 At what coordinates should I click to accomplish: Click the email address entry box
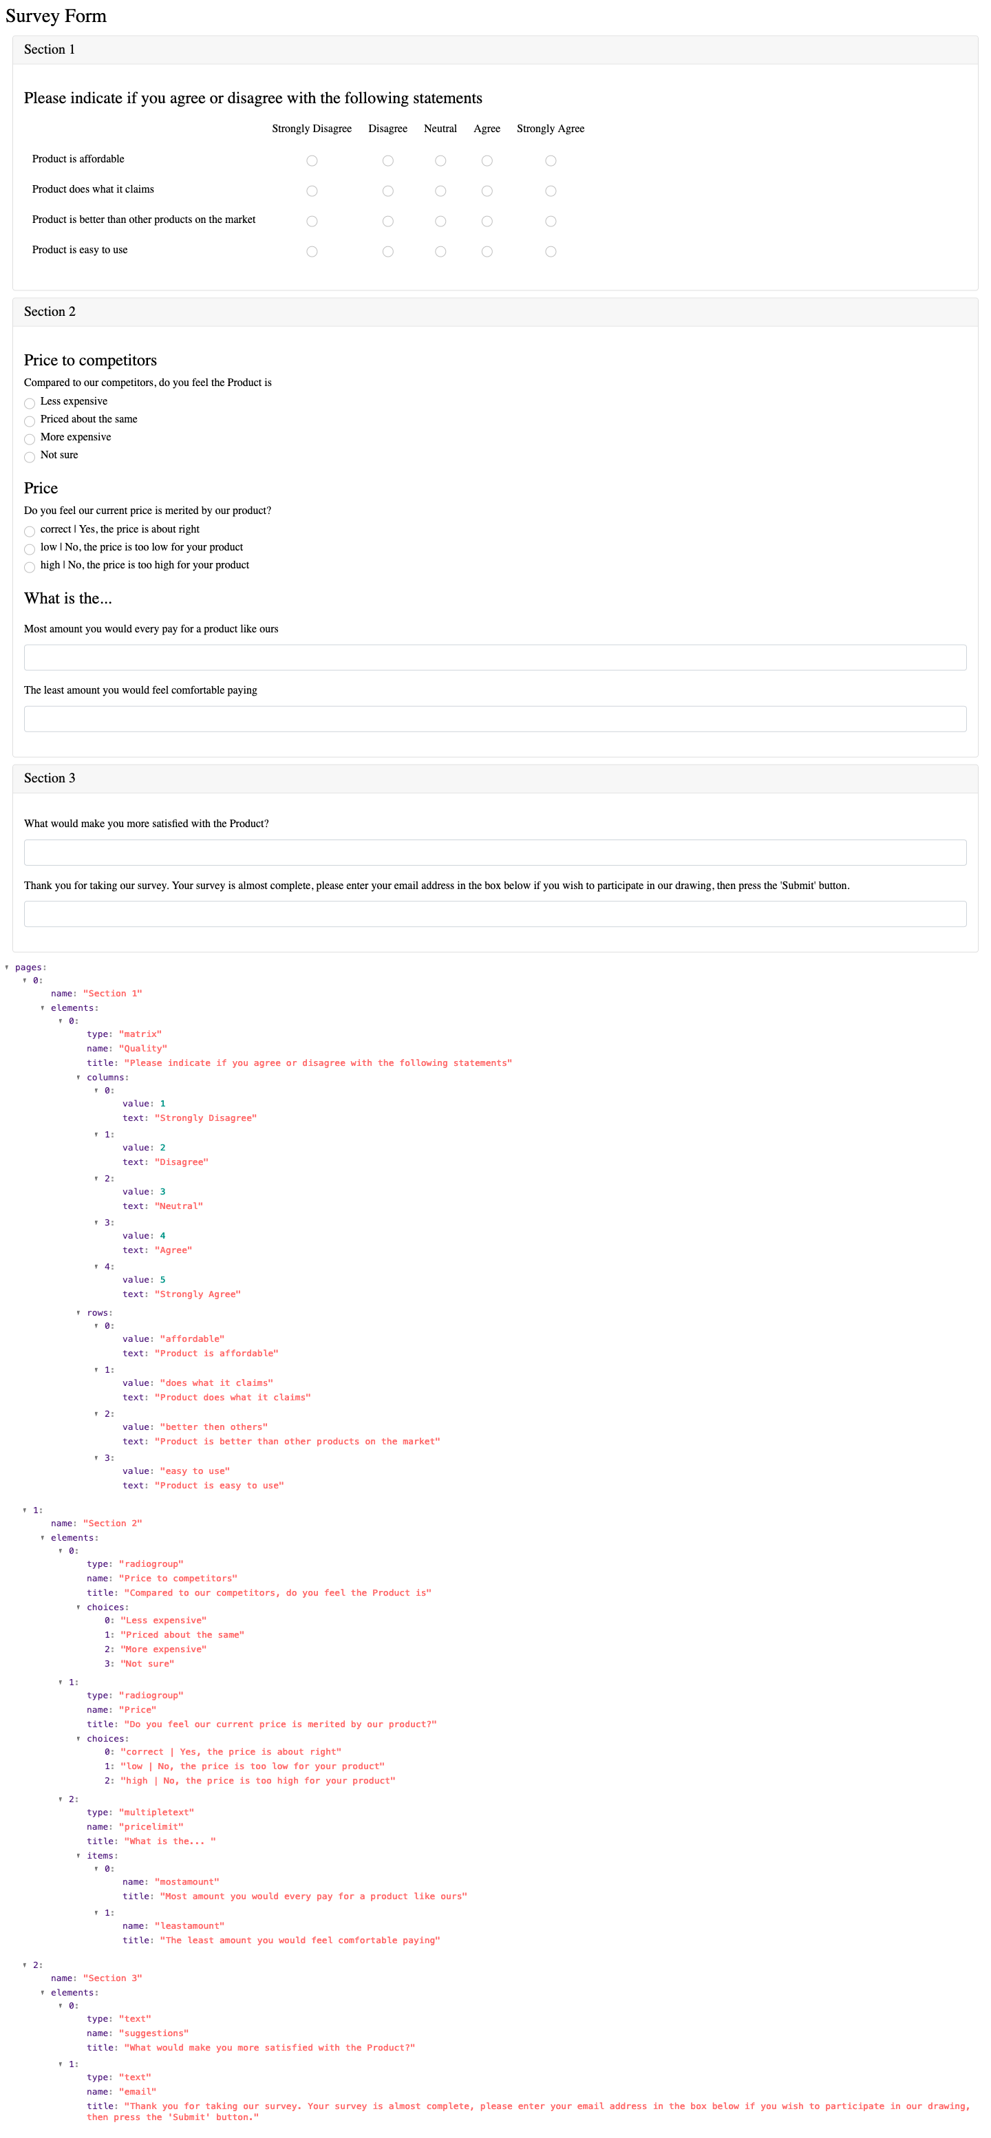click(495, 914)
